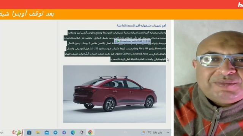The width and height of the screenshot is (243, 136).
Task: Launch Microsoft Edge from the taskbar
Action: 73,133
